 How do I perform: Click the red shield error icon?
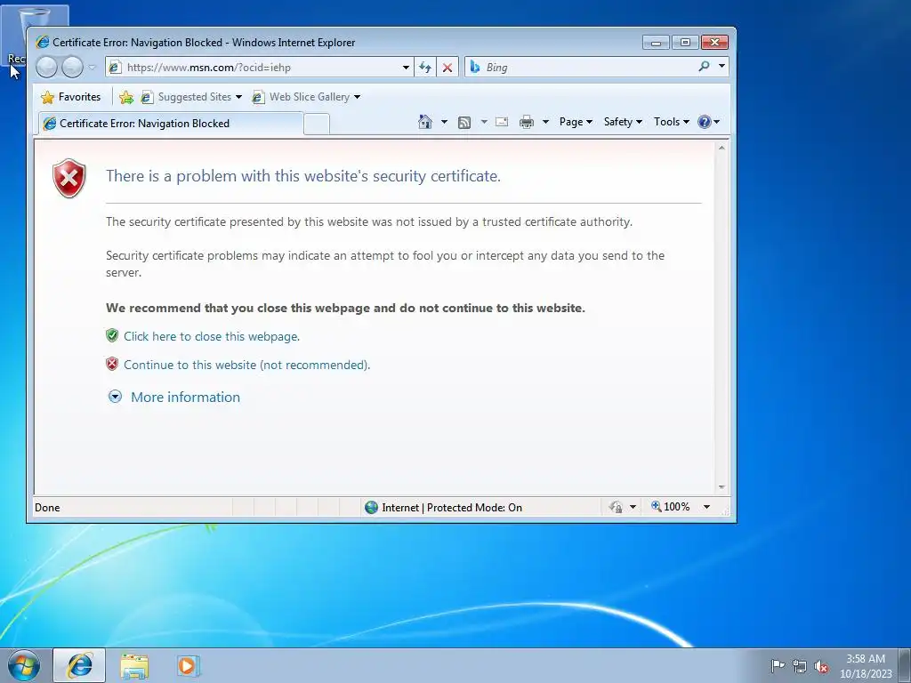69,178
